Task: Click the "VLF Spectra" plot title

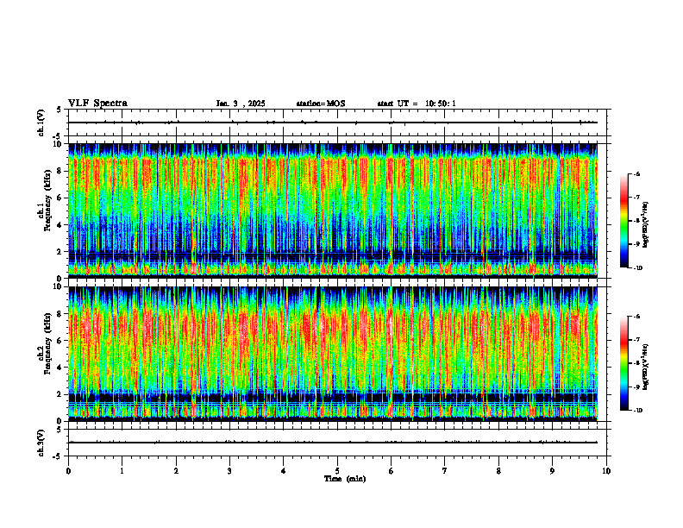Action: point(97,104)
